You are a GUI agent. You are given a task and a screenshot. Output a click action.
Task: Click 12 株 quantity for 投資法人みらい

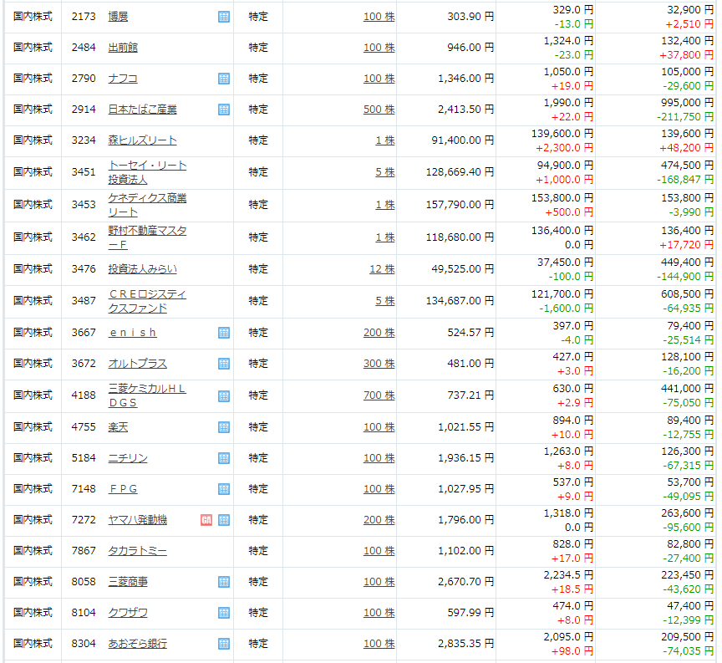(x=382, y=268)
